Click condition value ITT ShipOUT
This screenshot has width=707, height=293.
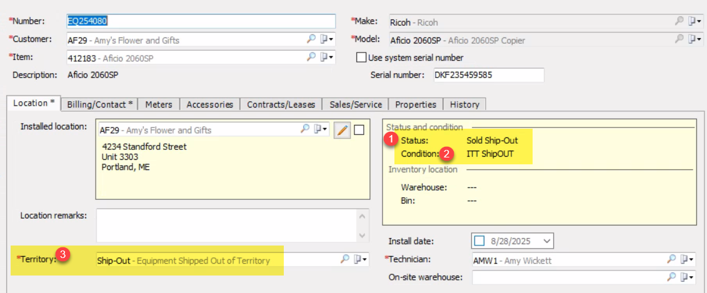[x=489, y=154]
